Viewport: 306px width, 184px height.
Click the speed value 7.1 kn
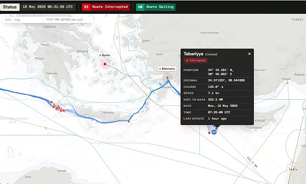coord(214,93)
